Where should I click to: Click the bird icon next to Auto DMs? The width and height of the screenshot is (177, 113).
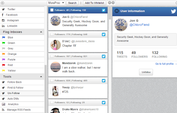(x=3, y=99)
